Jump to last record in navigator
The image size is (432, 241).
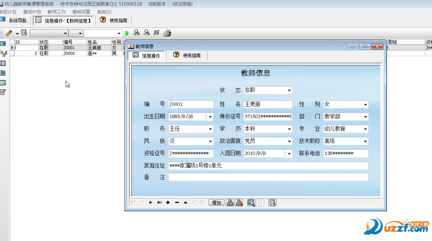[160, 203]
